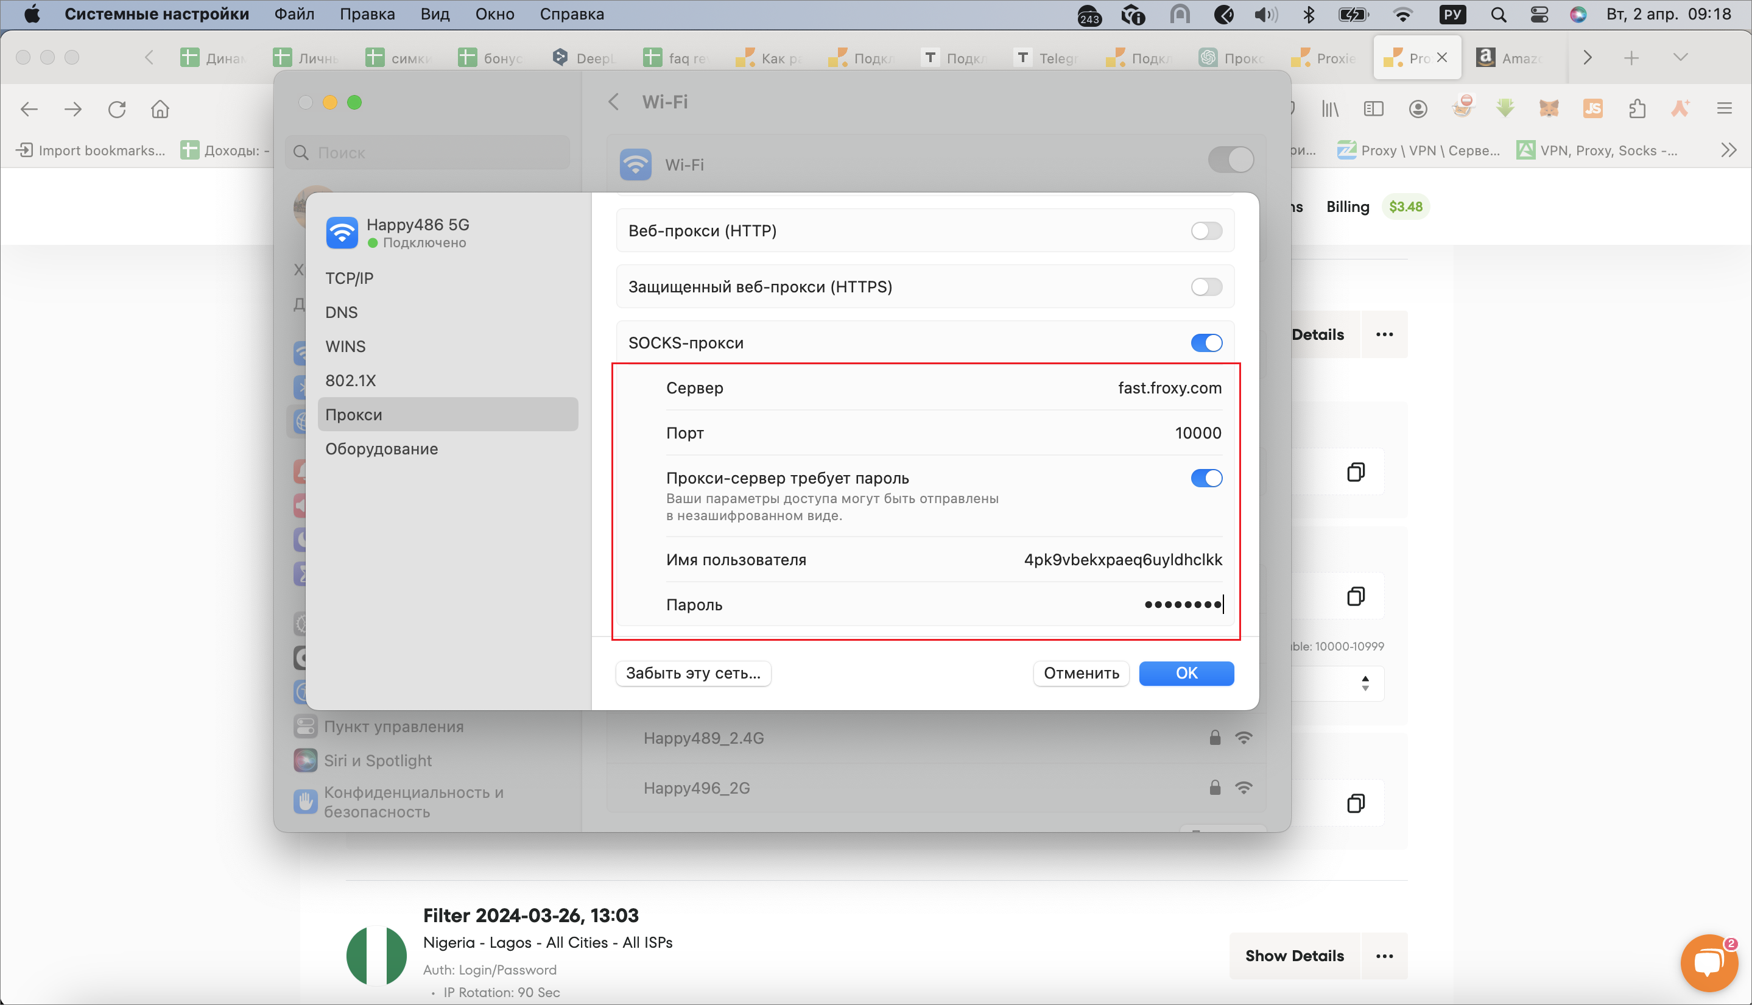Go back in Wi-Fi settings header

click(x=613, y=102)
